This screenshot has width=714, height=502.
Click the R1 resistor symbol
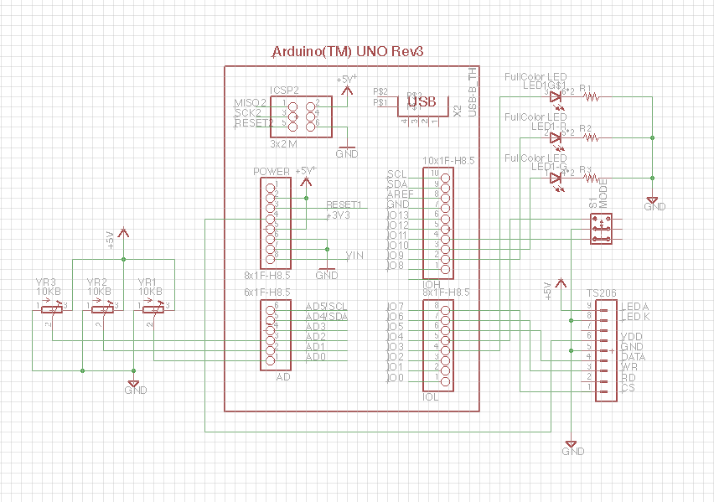coord(592,96)
